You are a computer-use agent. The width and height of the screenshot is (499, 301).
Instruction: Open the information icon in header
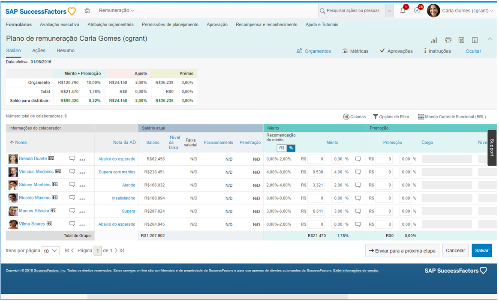[x=475, y=40]
